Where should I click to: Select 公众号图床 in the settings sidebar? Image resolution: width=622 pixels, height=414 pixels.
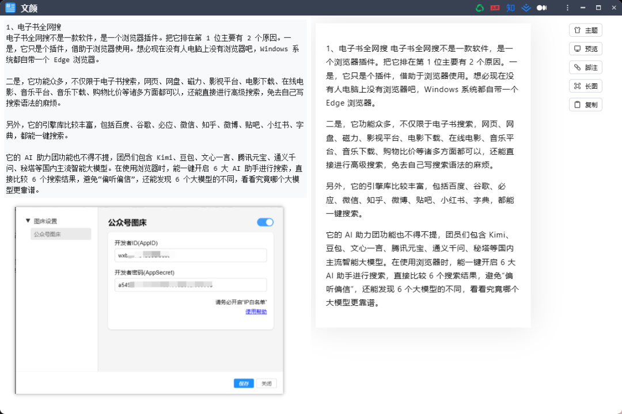click(60, 234)
